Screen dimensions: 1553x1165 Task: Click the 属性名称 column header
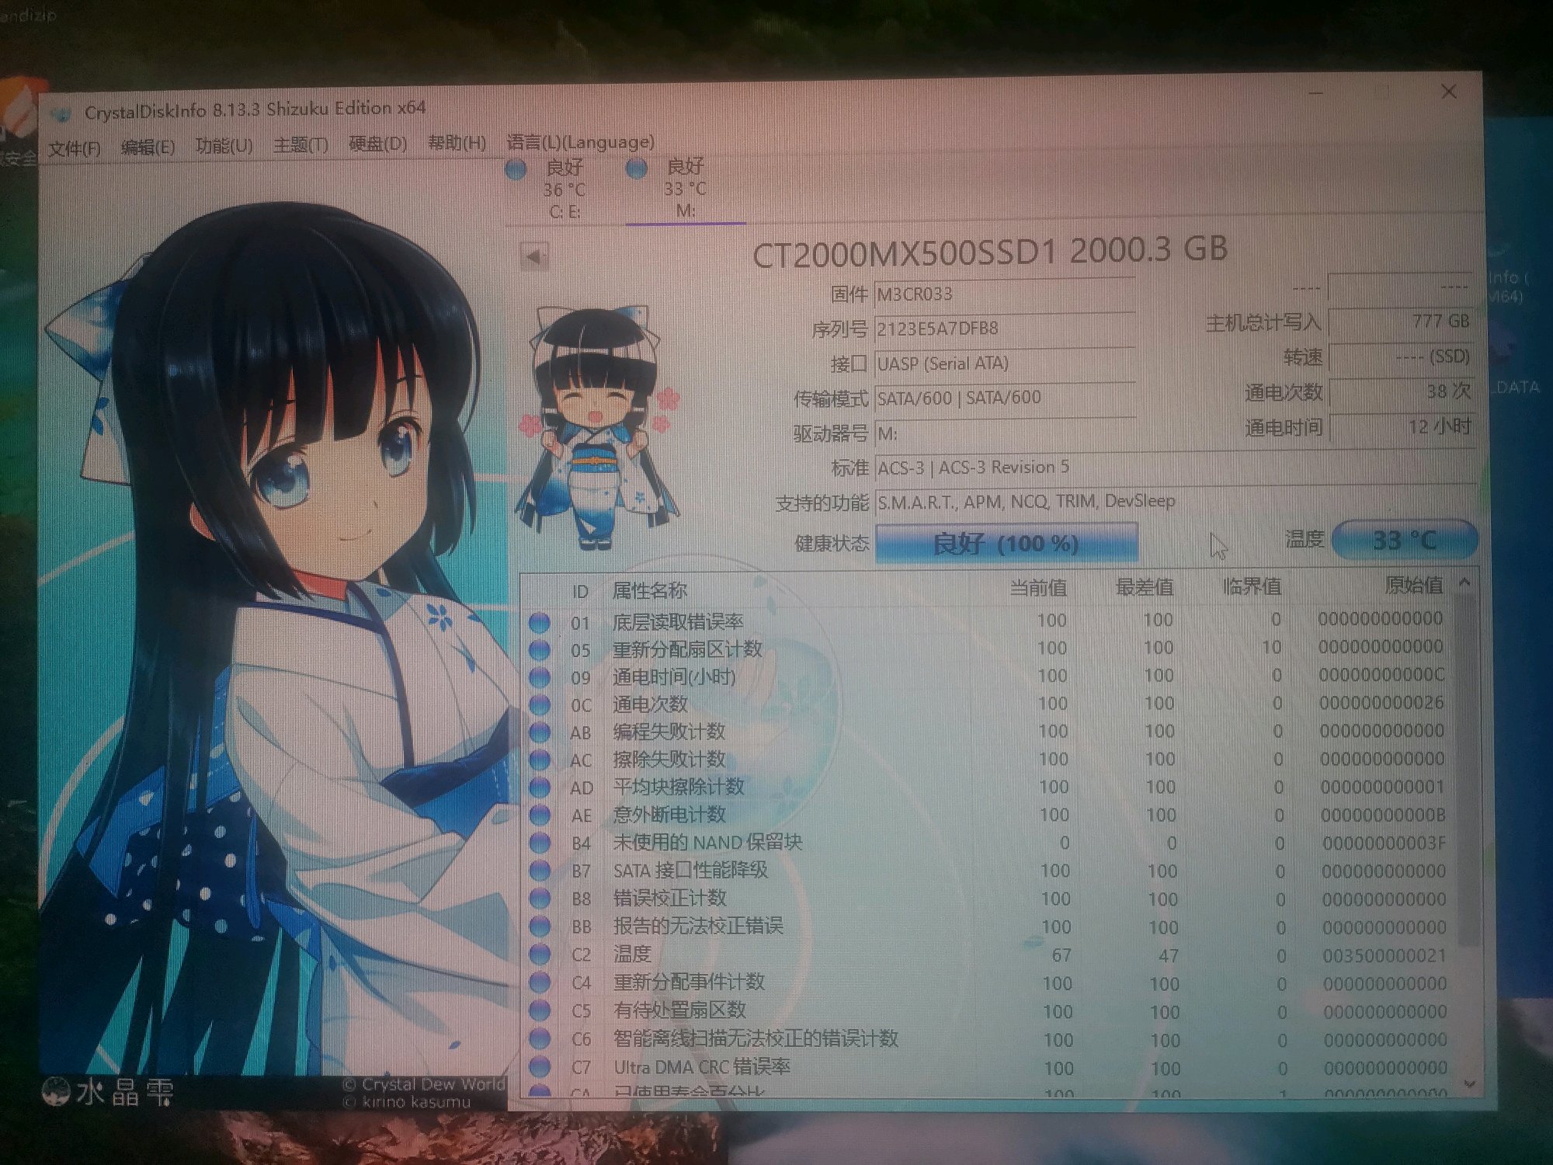[649, 591]
